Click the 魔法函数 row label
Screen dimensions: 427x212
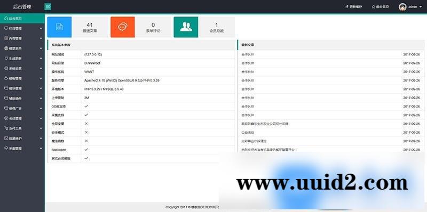click(58, 141)
